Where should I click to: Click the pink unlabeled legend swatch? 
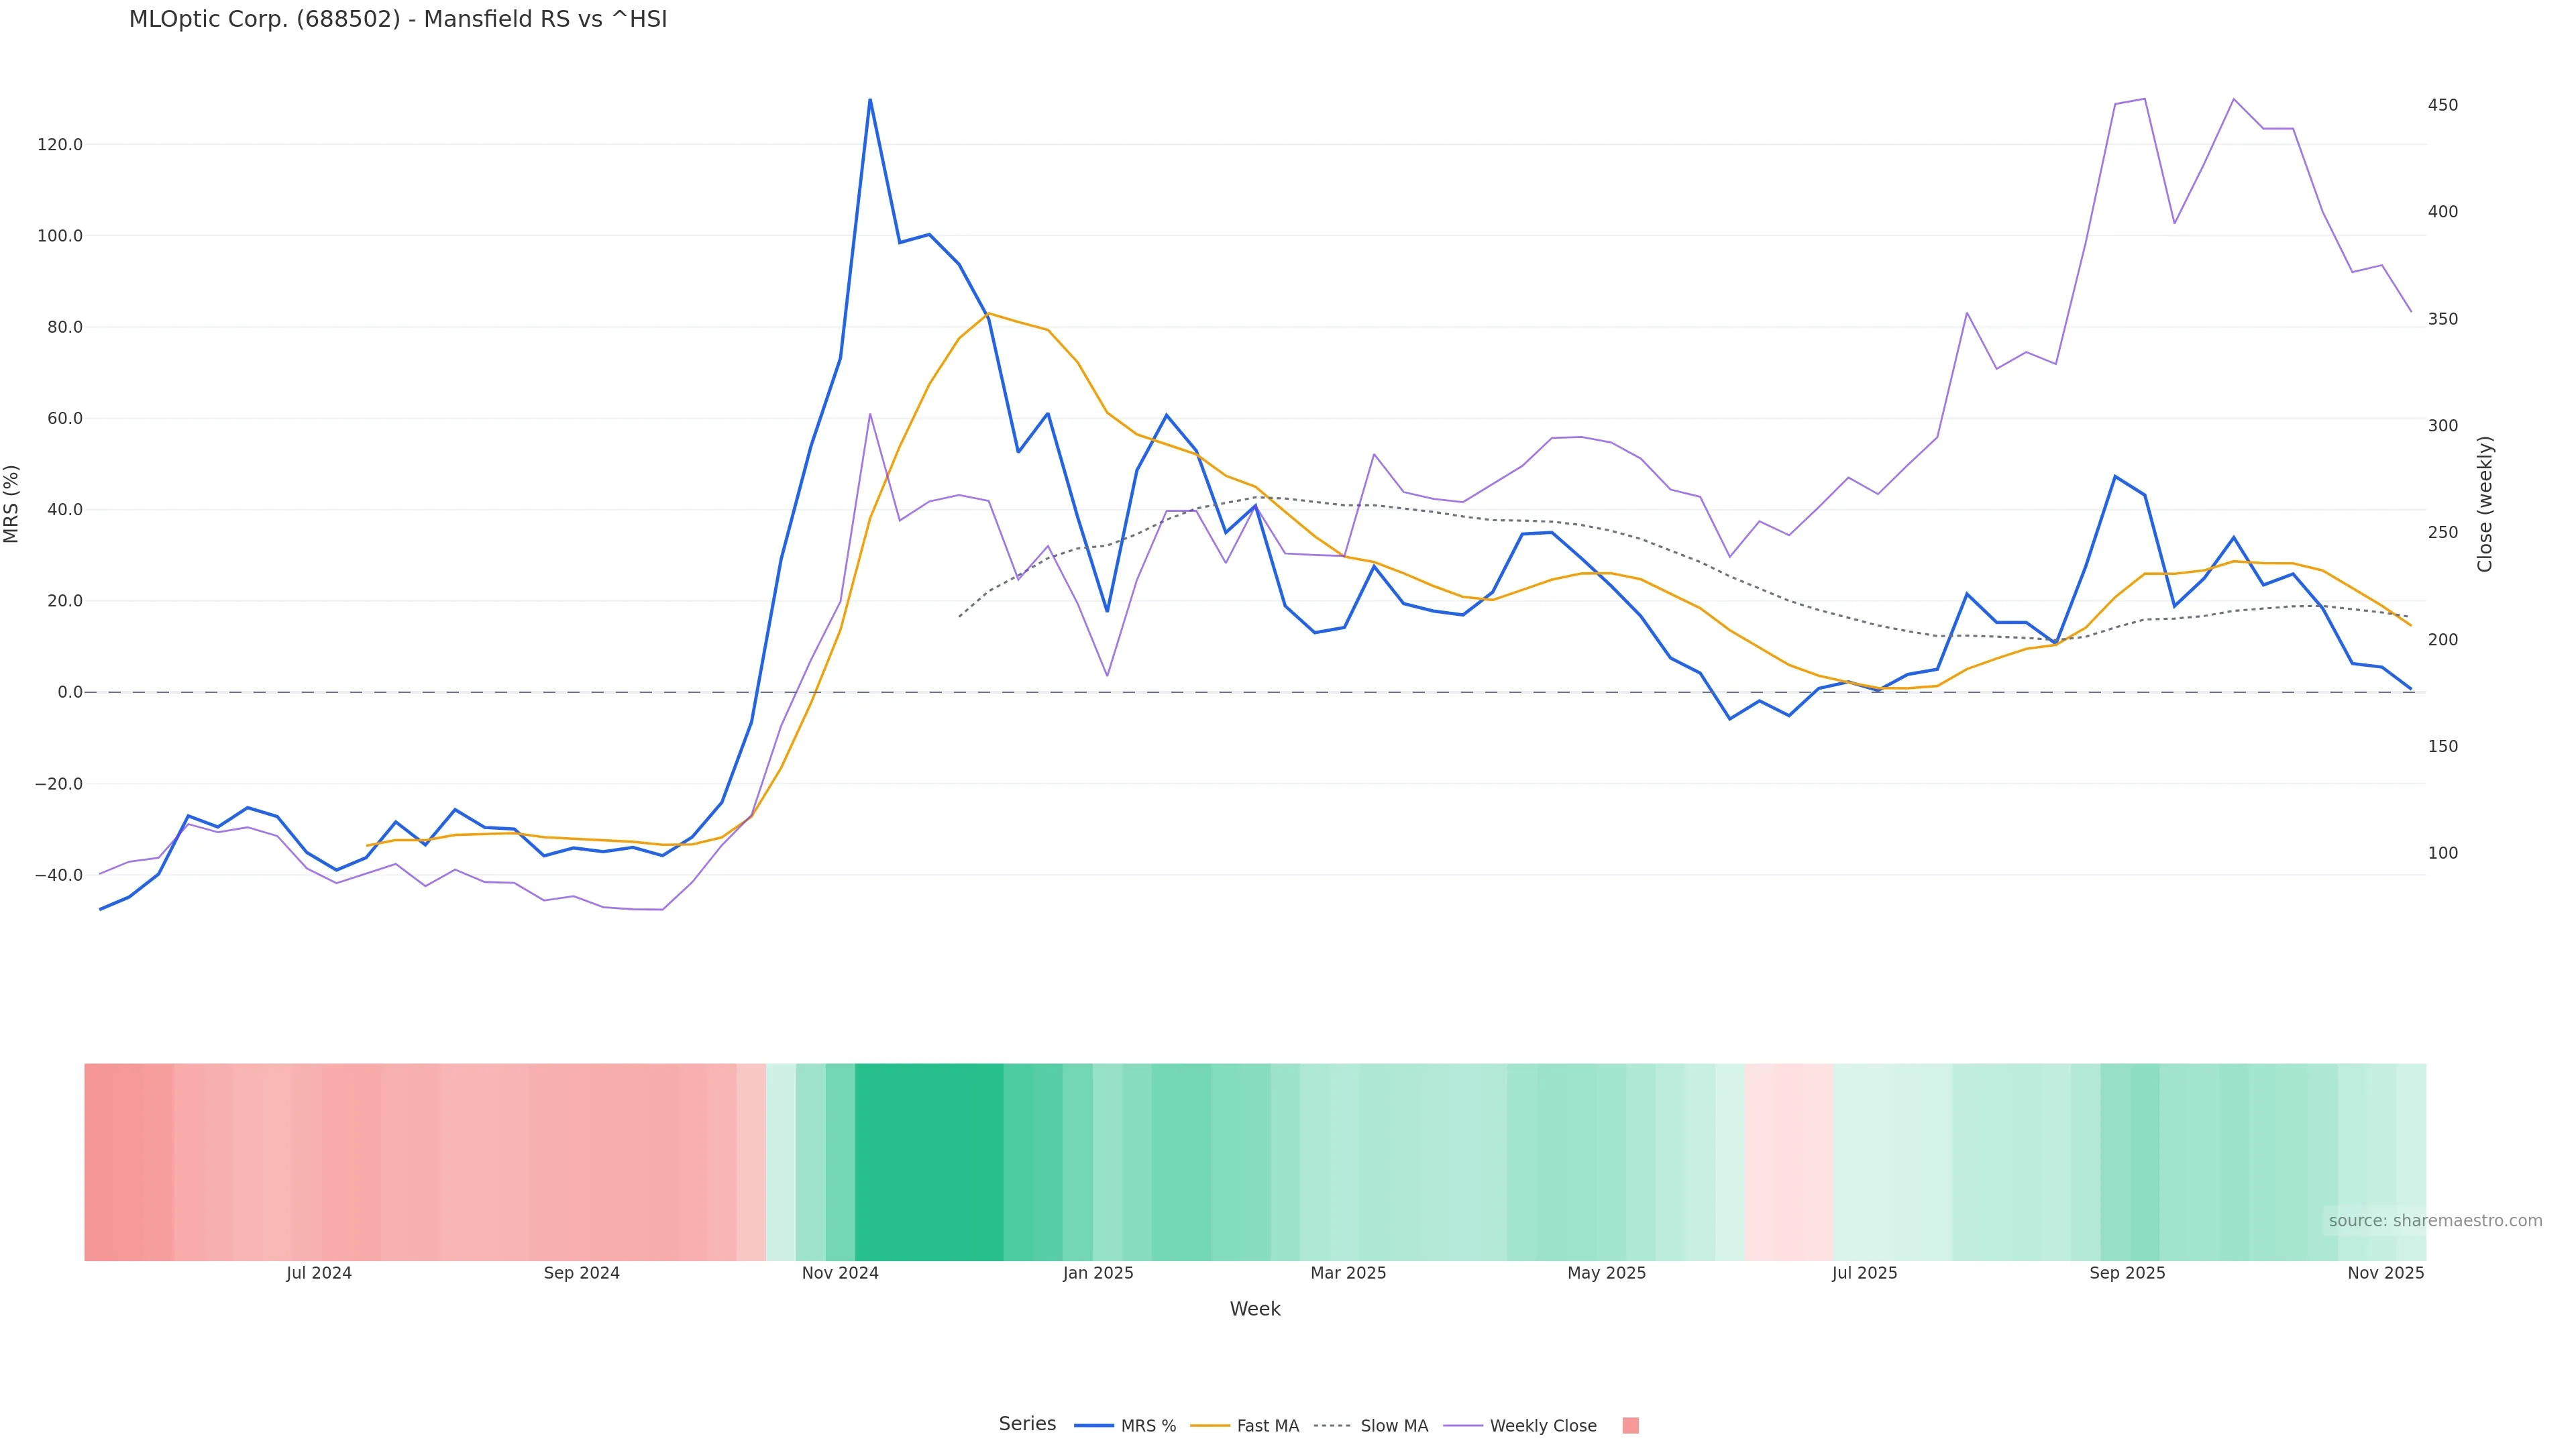[x=1630, y=1426]
